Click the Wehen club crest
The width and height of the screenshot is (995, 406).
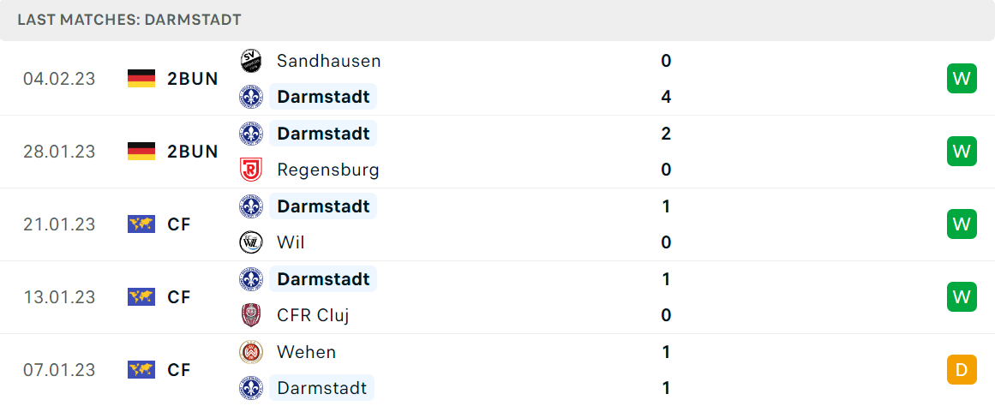(x=250, y=351)
